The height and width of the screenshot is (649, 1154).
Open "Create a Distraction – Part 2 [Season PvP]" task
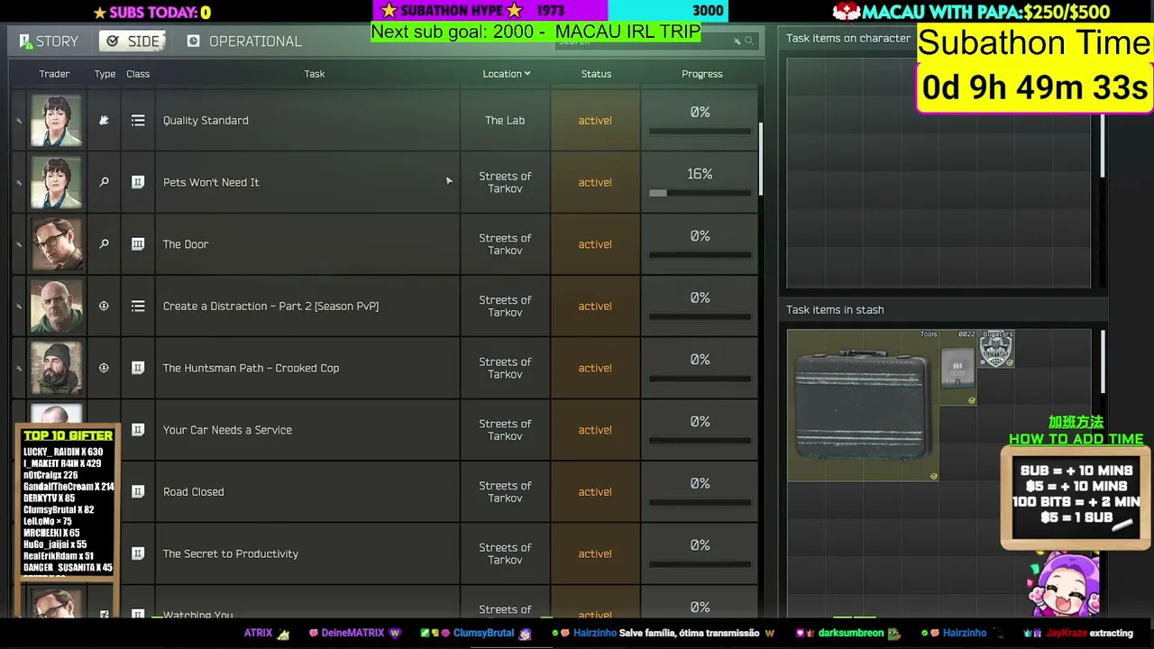click(x=270, y=306)
